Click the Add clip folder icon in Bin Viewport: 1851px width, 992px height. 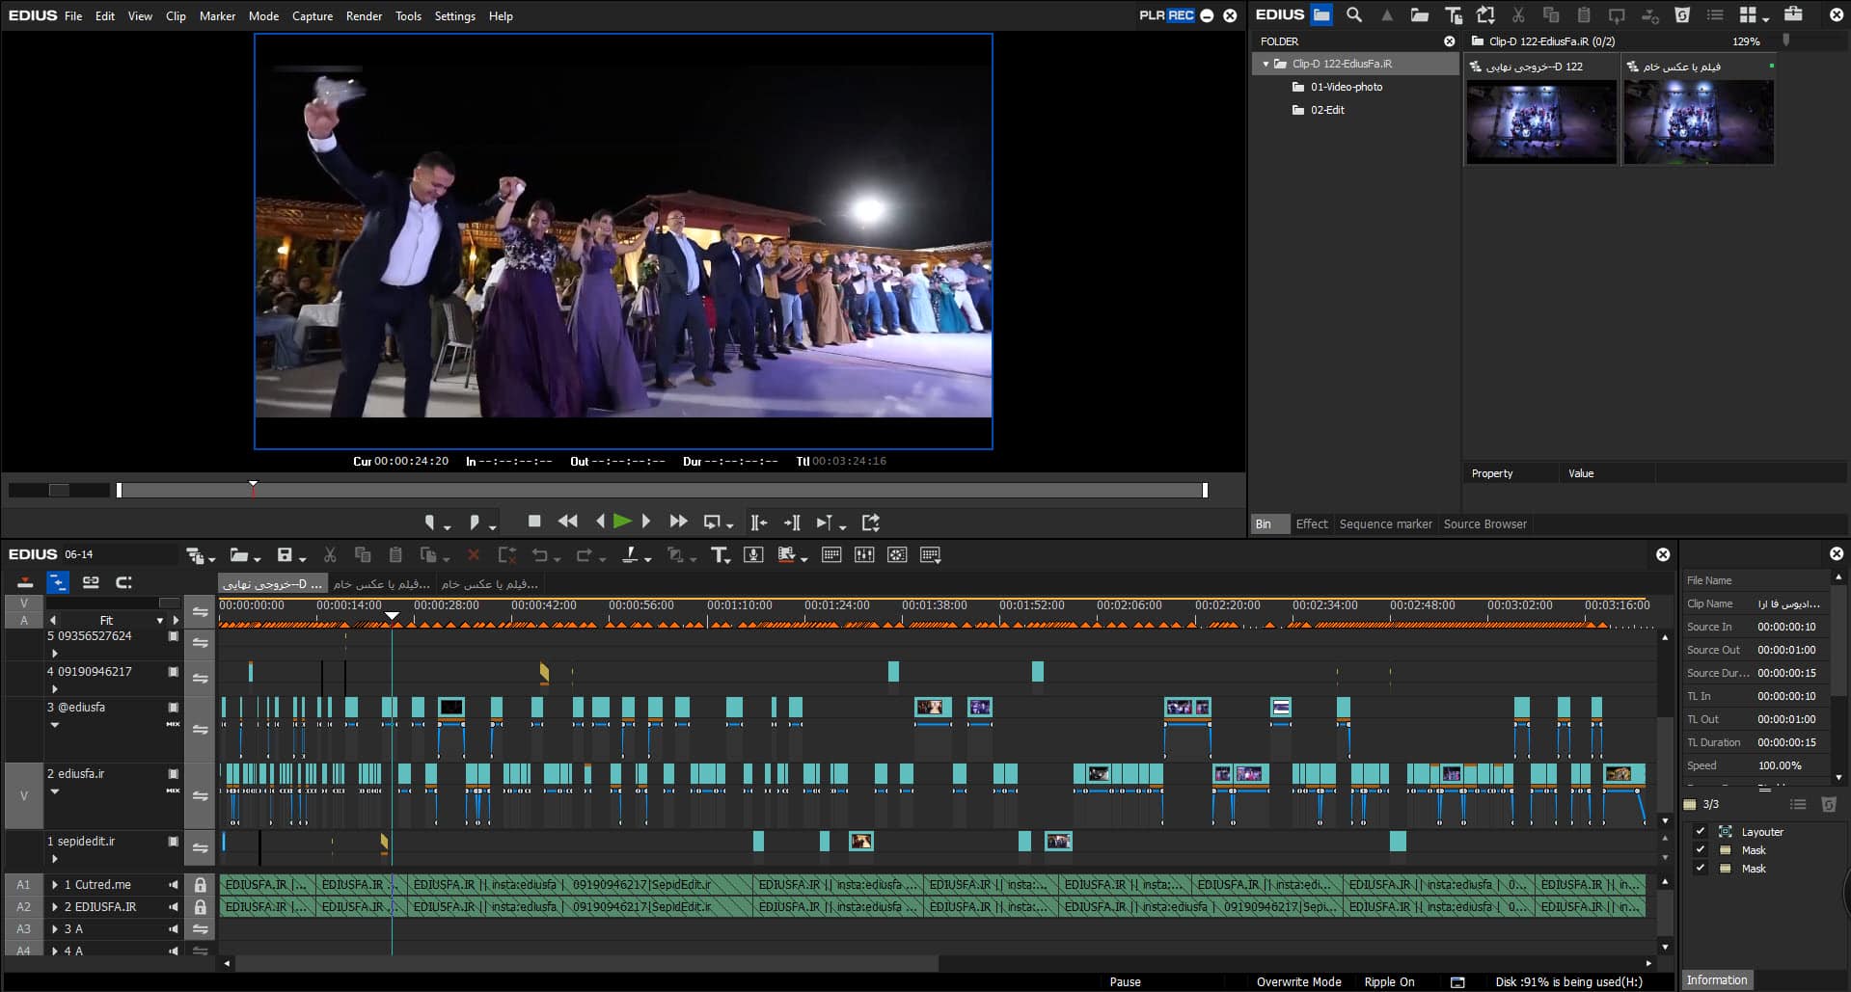click(1420, 14)
